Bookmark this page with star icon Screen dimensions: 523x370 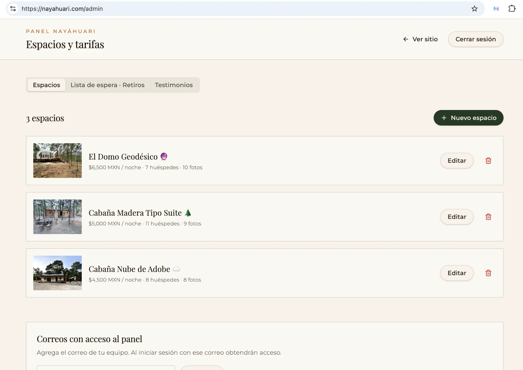(x=475, y=9)
